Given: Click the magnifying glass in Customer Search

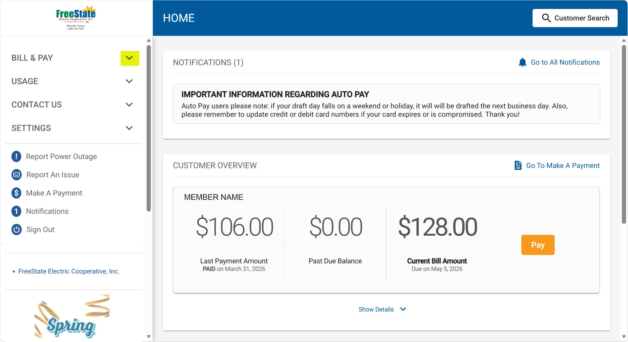Looking at the screenshot, I should [x=546, y=18].
